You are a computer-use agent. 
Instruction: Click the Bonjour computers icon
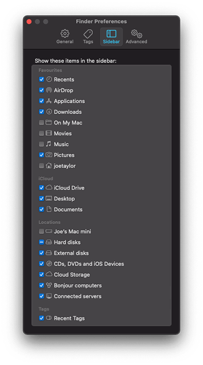pos(49,285)
